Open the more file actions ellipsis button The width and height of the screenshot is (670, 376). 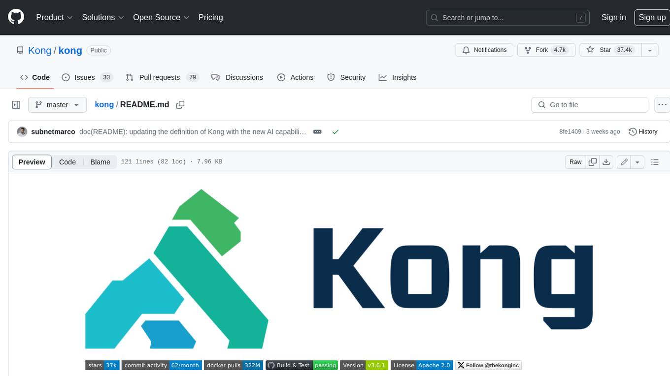tap(663, 105)
